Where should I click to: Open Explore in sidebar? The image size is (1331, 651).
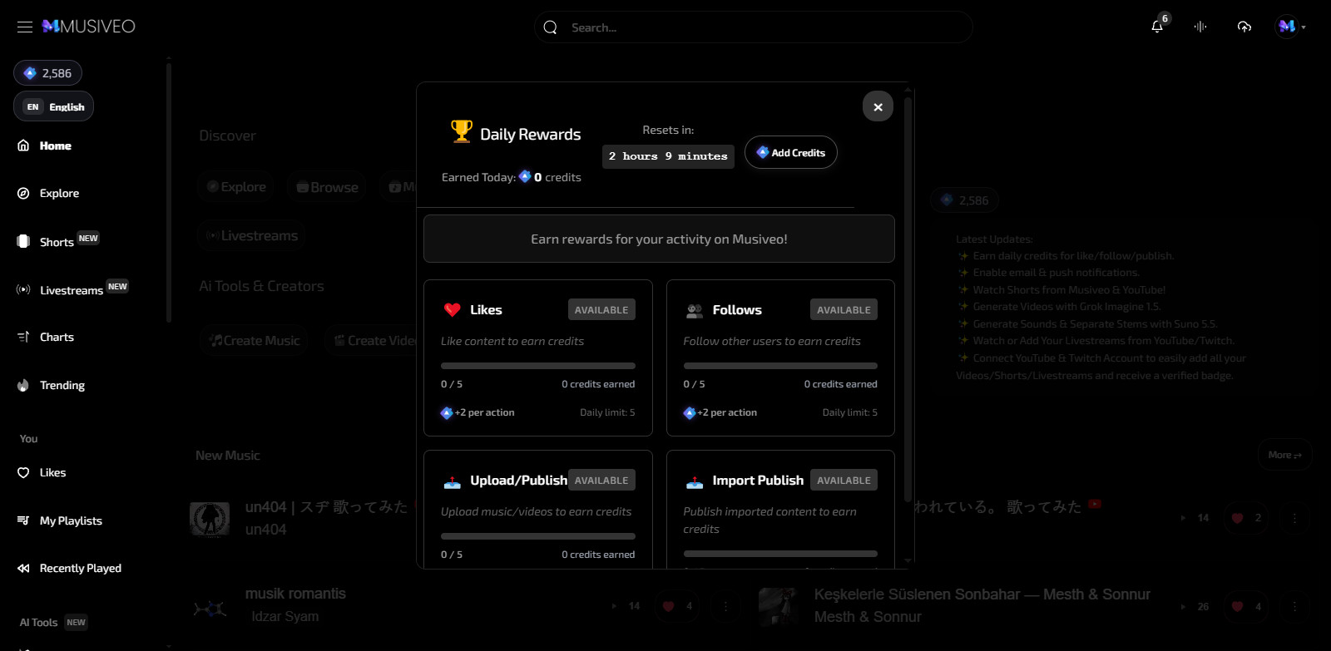[x=59, y=193]
